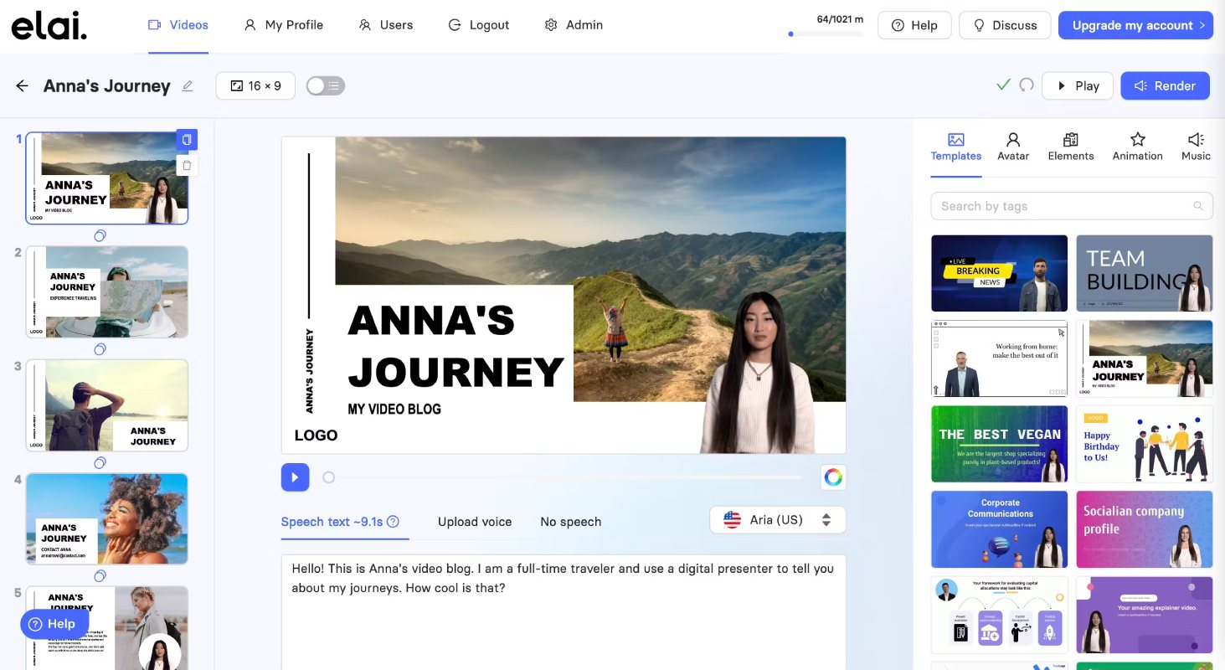Click the Render button
The width and height of the screenshot is (1225, 670).
pyautogui.click(x=1165, y=85)
